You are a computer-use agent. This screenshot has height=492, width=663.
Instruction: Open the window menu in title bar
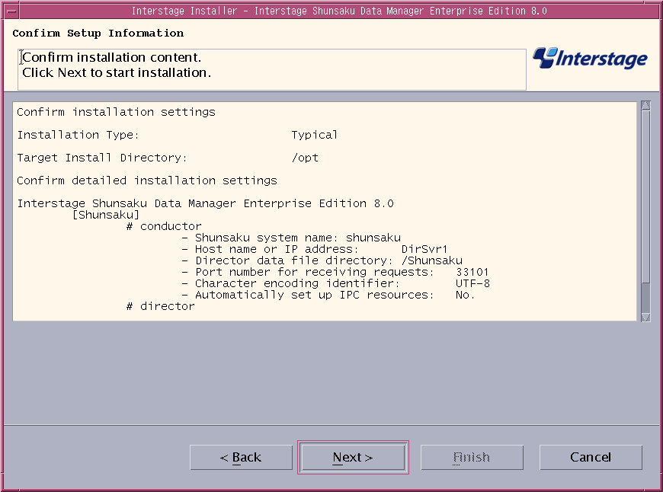pos(11,11)
